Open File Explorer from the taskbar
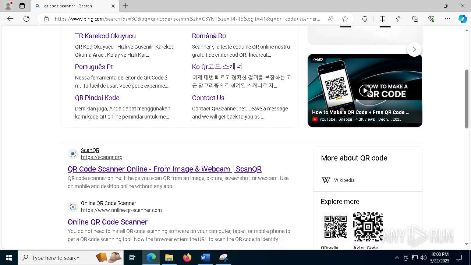Viewport: 471px width, 265px height. (x=169, y=258)
